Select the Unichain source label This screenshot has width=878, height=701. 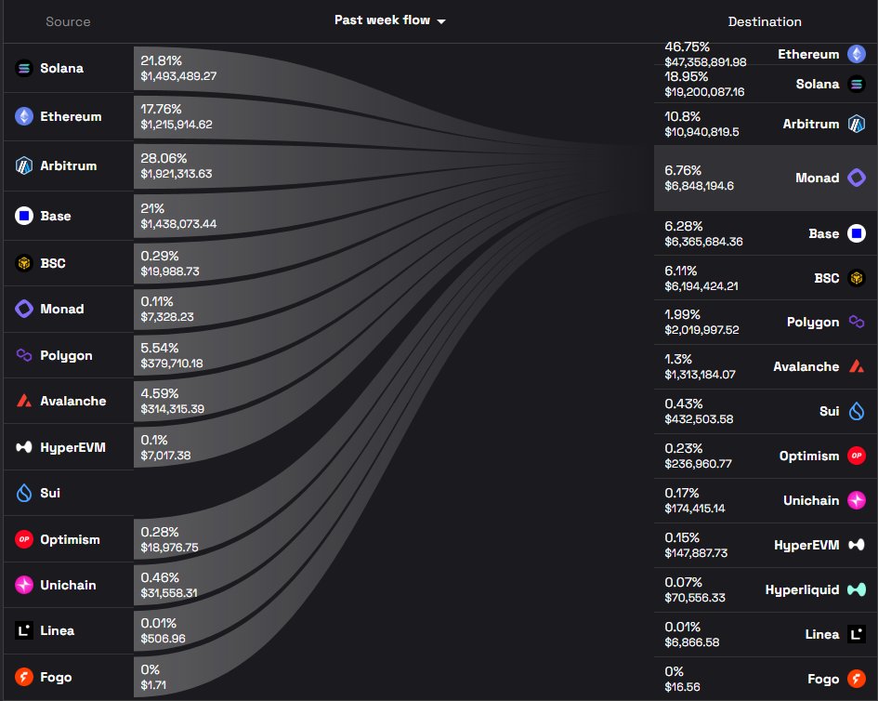click(68, 585)
